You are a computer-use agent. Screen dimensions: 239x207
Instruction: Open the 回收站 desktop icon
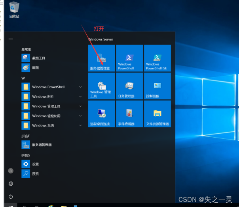tap(14, 10)
